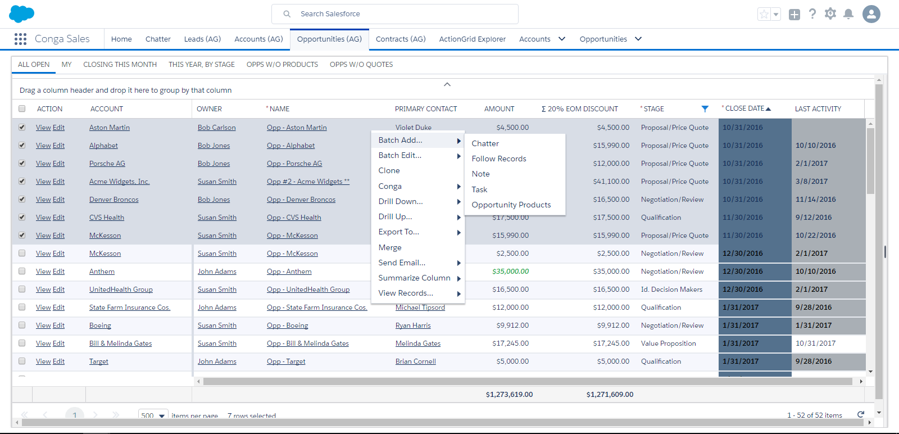This screenshot has height=434, width=899.
Task: Switch to Closing This Month view
Action: (x=120, y=65)
